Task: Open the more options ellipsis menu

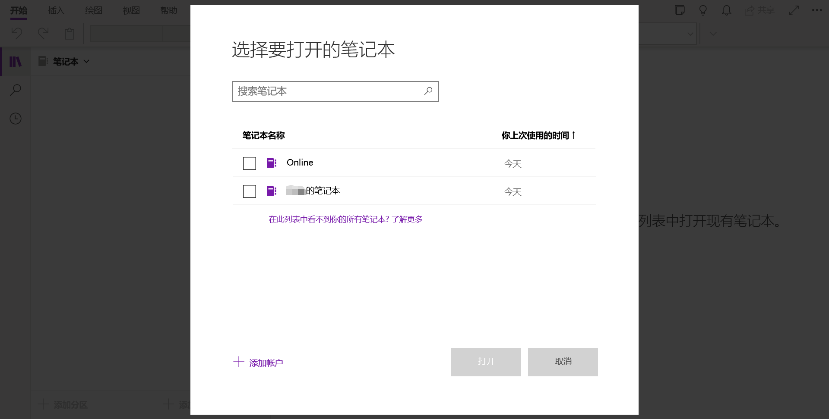Action: [817, 10]
